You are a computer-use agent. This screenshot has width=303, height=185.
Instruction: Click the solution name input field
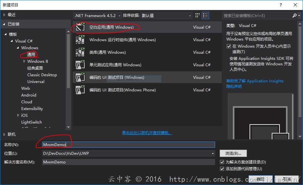pos(128,162)
